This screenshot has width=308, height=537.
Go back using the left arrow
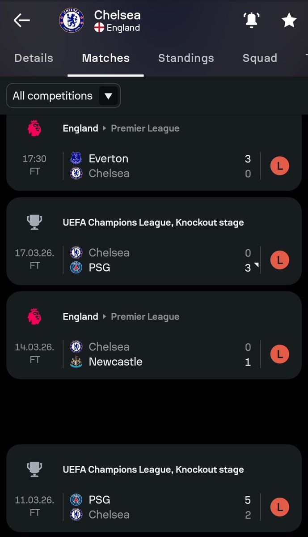(21, 21)
